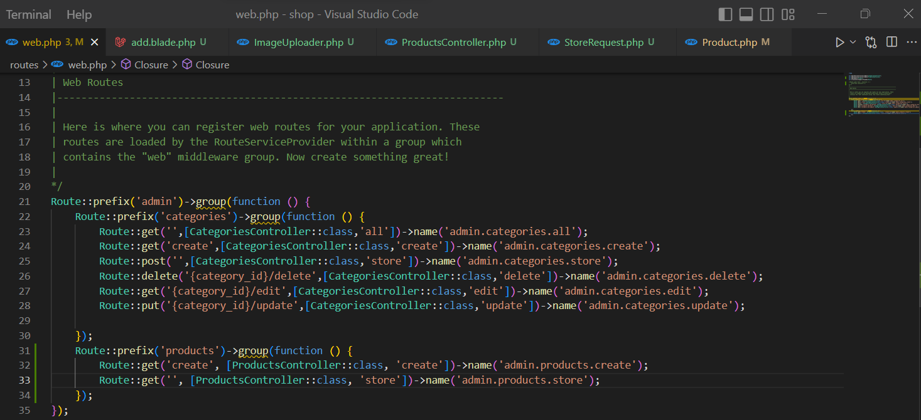Click the PHP icon on ProductsController.php tab
Screen dimensions: 921x420
[390, 43]
